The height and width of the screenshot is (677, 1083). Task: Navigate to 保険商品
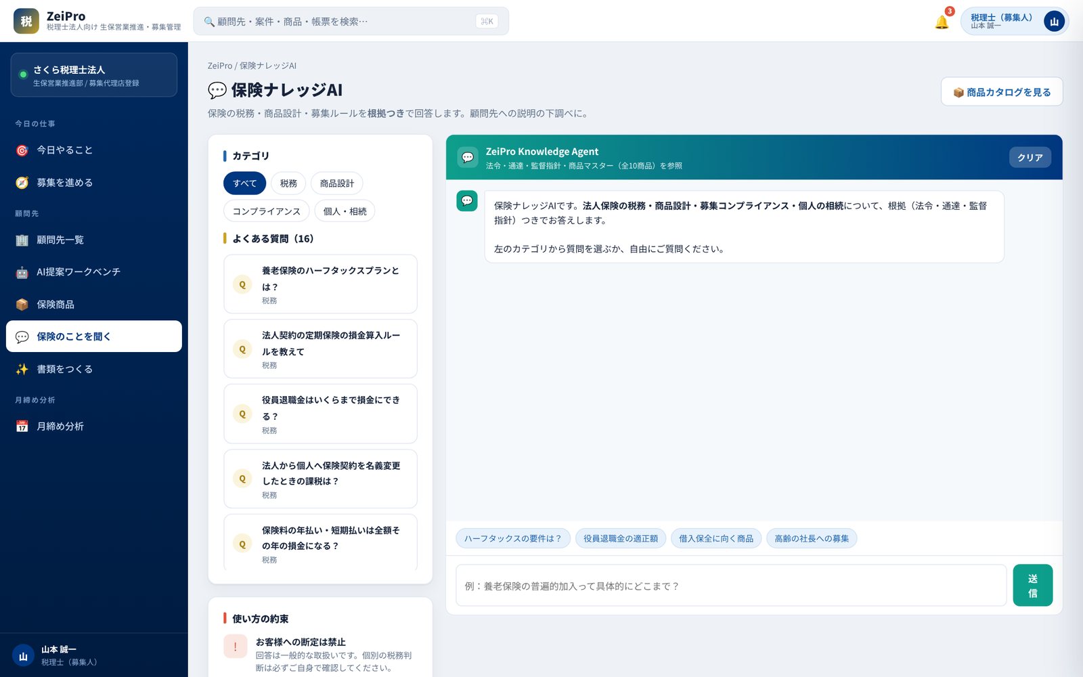94,305
